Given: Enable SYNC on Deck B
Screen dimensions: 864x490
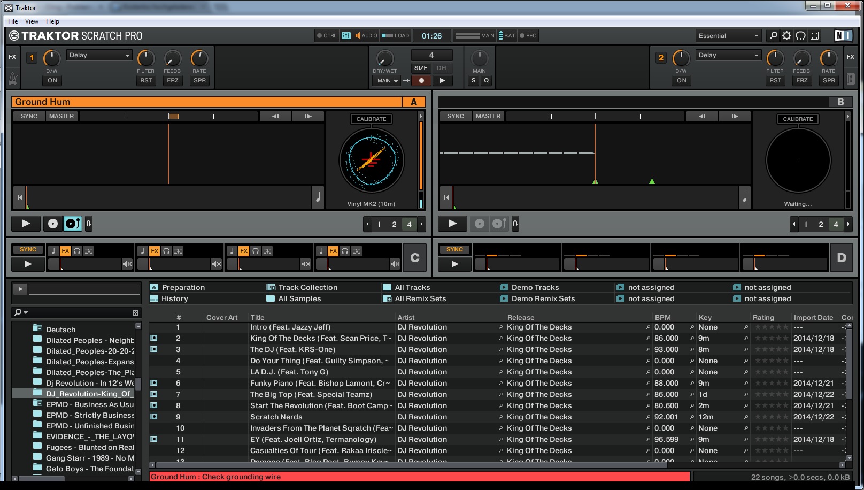Looking at the screenshot, I should pyautogui.click(x=456, y=116).
